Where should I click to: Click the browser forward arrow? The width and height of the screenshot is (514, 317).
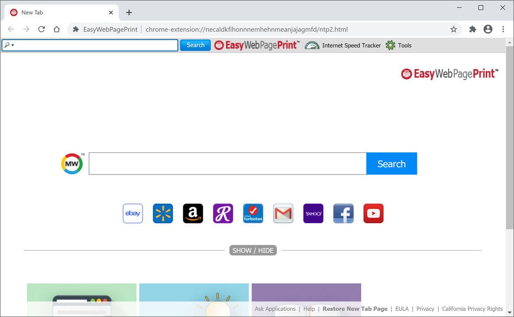click(26, 29)
